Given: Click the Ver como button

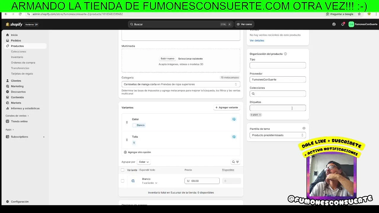Looking at the screenshot, I should (x=244, y=24).
